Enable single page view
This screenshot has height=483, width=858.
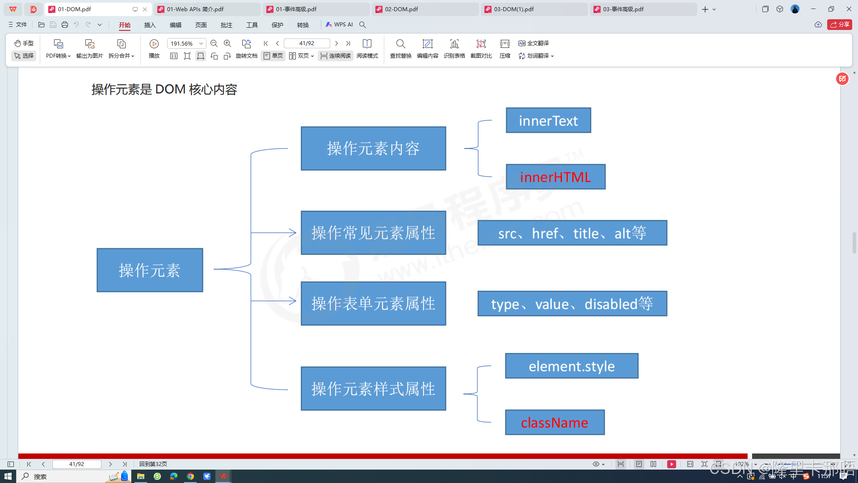pos(273,56)
